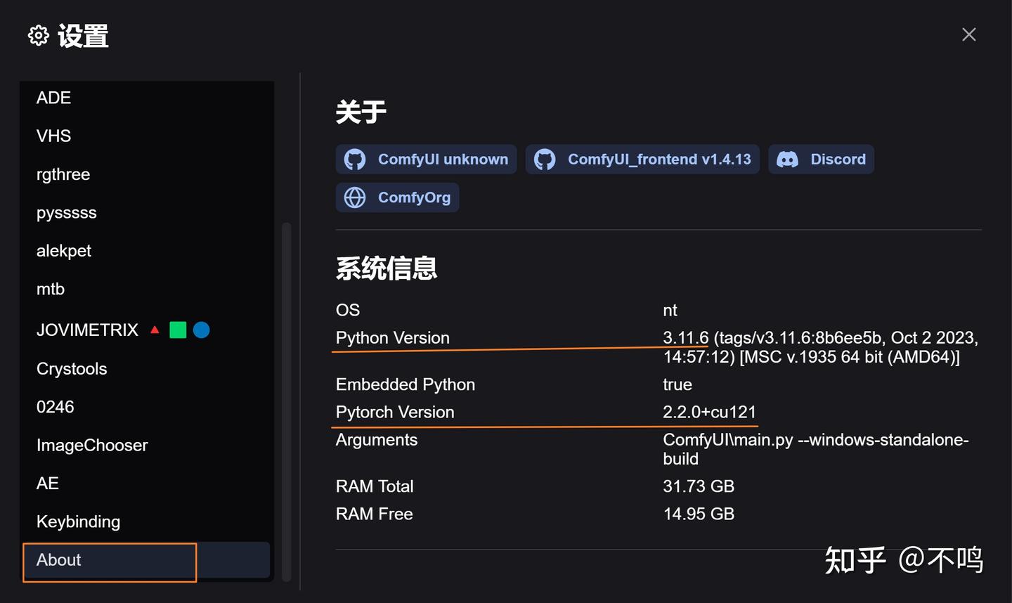Open the About settings section
This screenshot has height=603, width=1012.
point(59,560)
